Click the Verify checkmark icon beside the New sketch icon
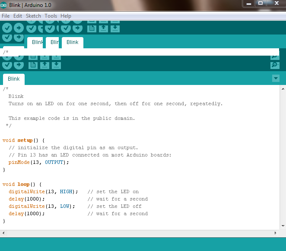This screenshot has height=251, width=286. click(x=7, y=65)
